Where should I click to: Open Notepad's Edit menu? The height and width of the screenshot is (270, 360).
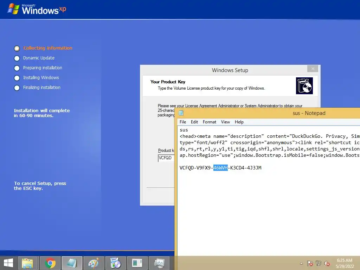[x=194, y=122]
